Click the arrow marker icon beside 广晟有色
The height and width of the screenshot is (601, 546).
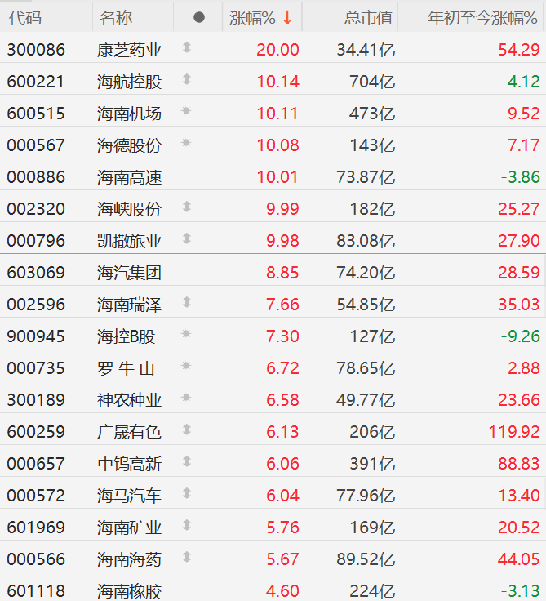point(187,430)
